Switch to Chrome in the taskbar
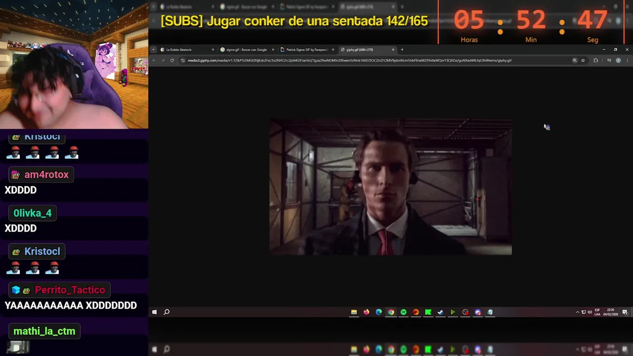Viewport: 633px width, 356px height. pos(391,312)
